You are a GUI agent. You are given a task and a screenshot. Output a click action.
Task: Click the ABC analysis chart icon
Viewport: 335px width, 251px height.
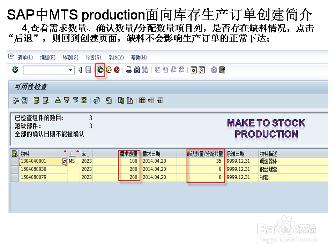(x=130, y=100)
